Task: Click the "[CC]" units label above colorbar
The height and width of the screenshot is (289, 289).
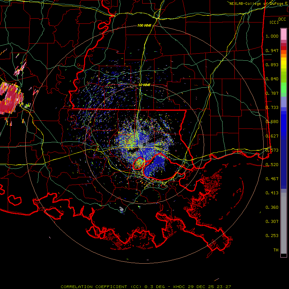Action: click(274, 22)
